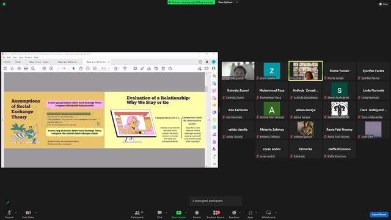Click the rotate icon in Acrobat toolbar
The width and height of the screenshot is (391, 220).
click(170, 68)
